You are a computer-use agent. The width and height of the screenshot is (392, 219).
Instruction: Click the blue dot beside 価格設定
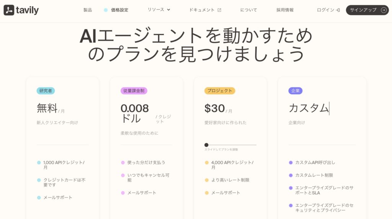tap(106, 10)
